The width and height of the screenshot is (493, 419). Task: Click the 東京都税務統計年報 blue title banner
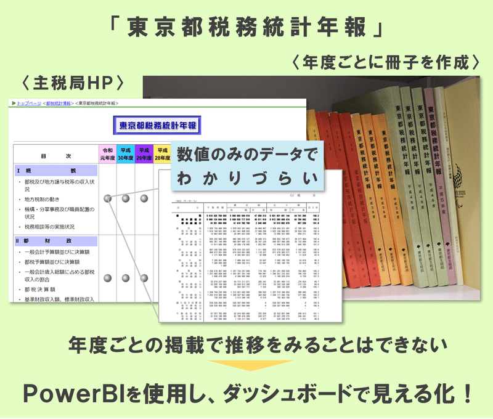tap(157, 126)
